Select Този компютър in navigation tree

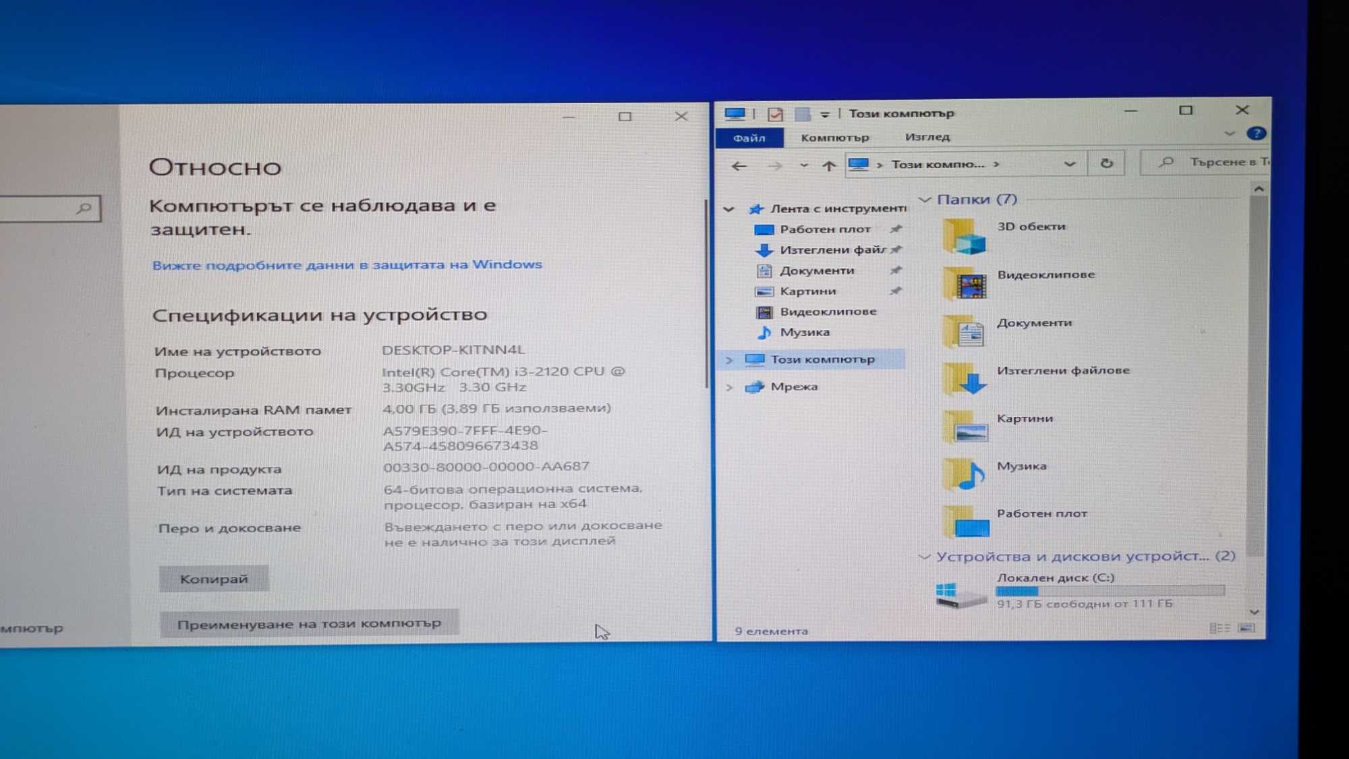click(x=822, y=360)
